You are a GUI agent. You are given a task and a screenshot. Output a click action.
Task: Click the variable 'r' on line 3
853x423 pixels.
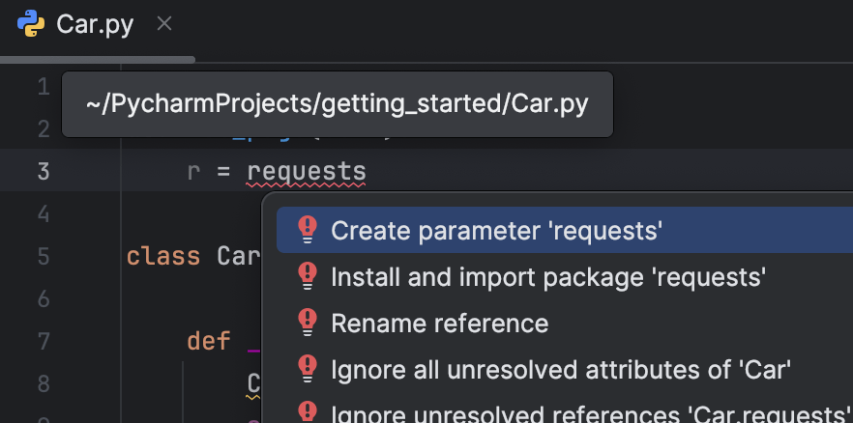[x=194, y=172]
